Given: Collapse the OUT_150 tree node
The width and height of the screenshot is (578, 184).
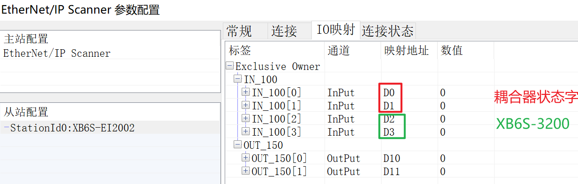Looking at the screenshot, I should coord(238,145).
